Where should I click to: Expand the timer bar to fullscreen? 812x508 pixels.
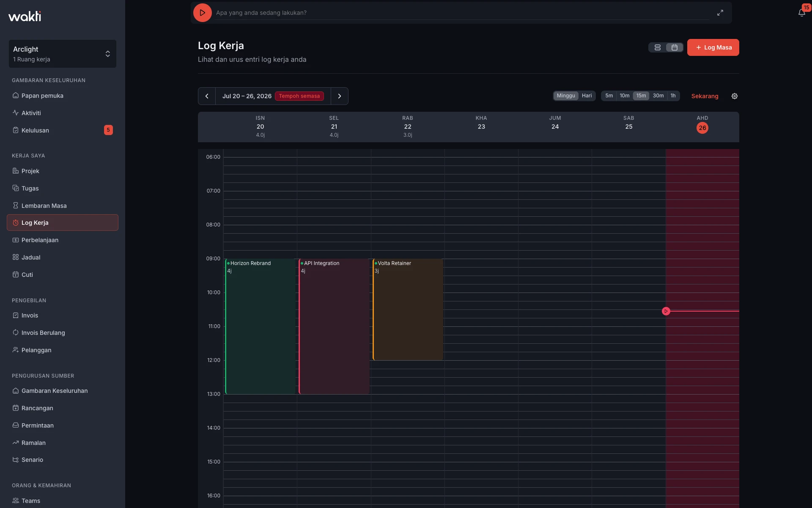720,13
